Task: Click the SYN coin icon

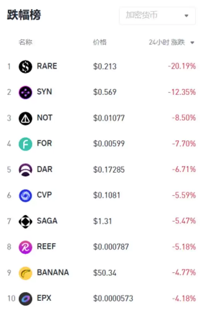Action: click(25, 92)
